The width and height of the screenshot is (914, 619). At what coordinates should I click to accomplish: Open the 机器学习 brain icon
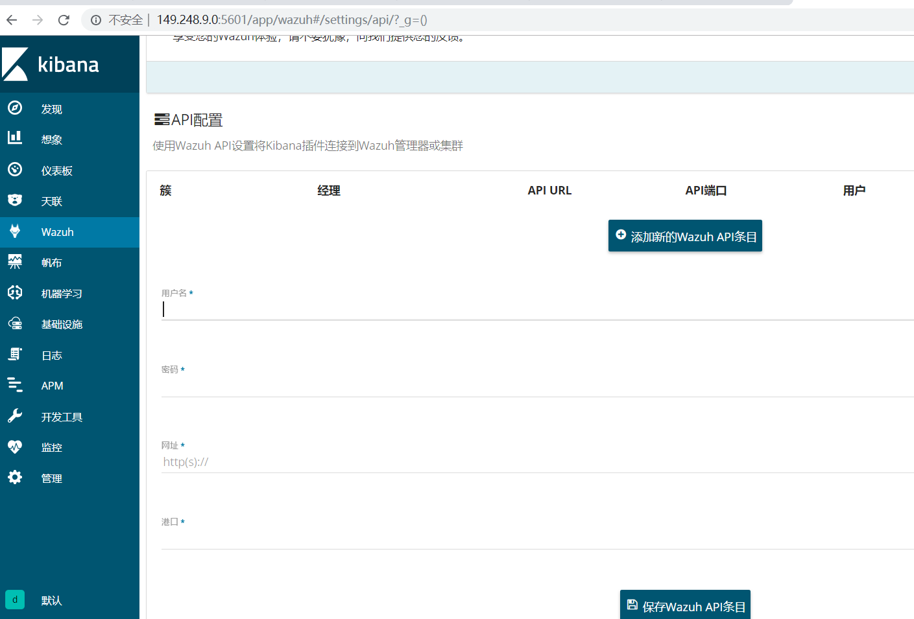point(15,292)
